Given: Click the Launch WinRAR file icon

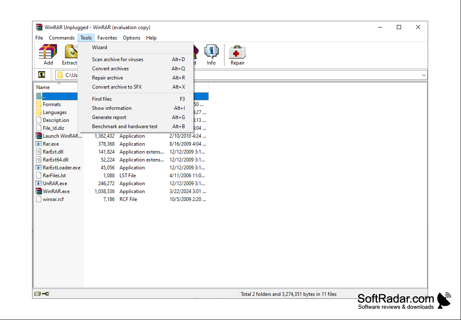Looking at the screenshot, I should click(39, 136).
